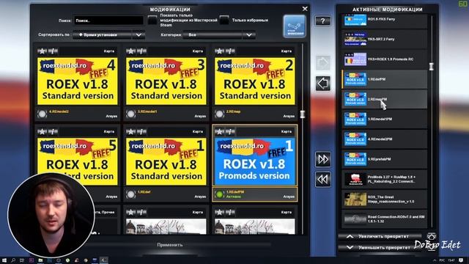The width and height of the screenshot is (469, 264).
Task: Select 3.REmodel1PM in active mods list
Action: [385, 119]
